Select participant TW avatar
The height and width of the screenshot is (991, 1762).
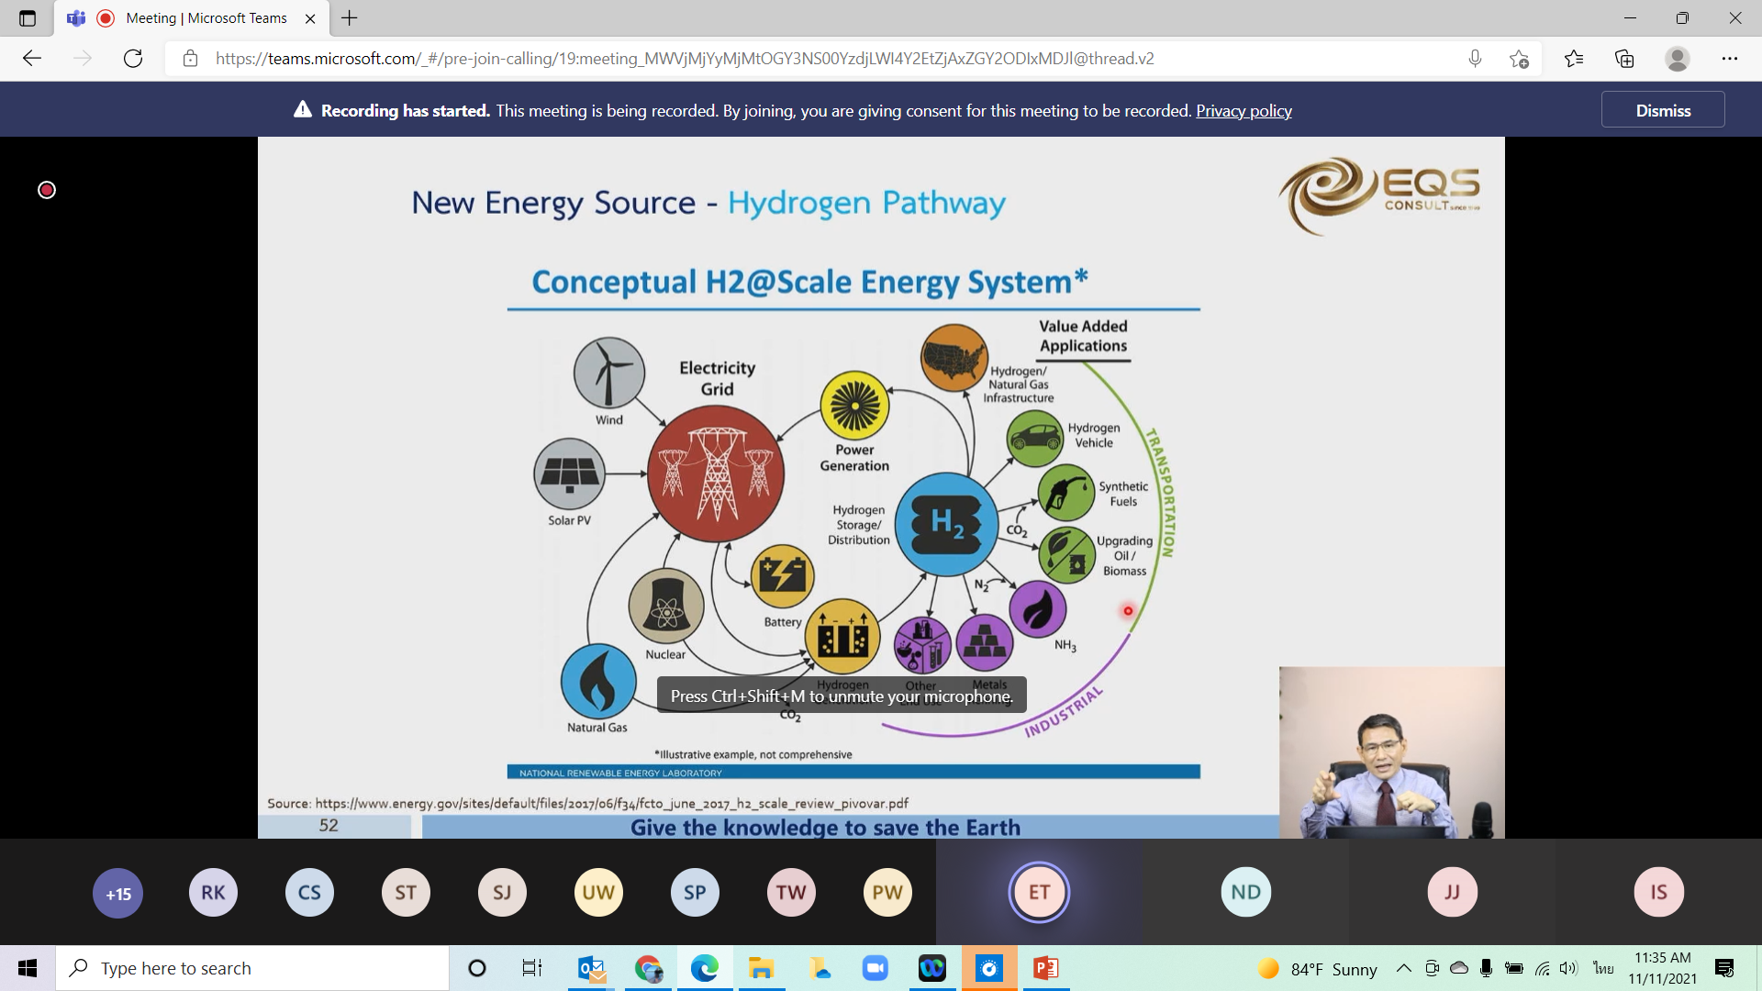[791, 893]
